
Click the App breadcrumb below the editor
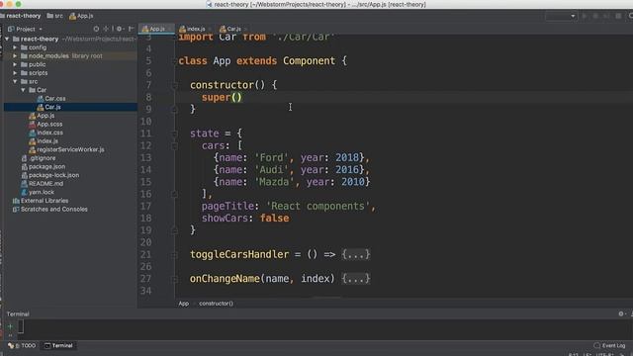point(184,304)
